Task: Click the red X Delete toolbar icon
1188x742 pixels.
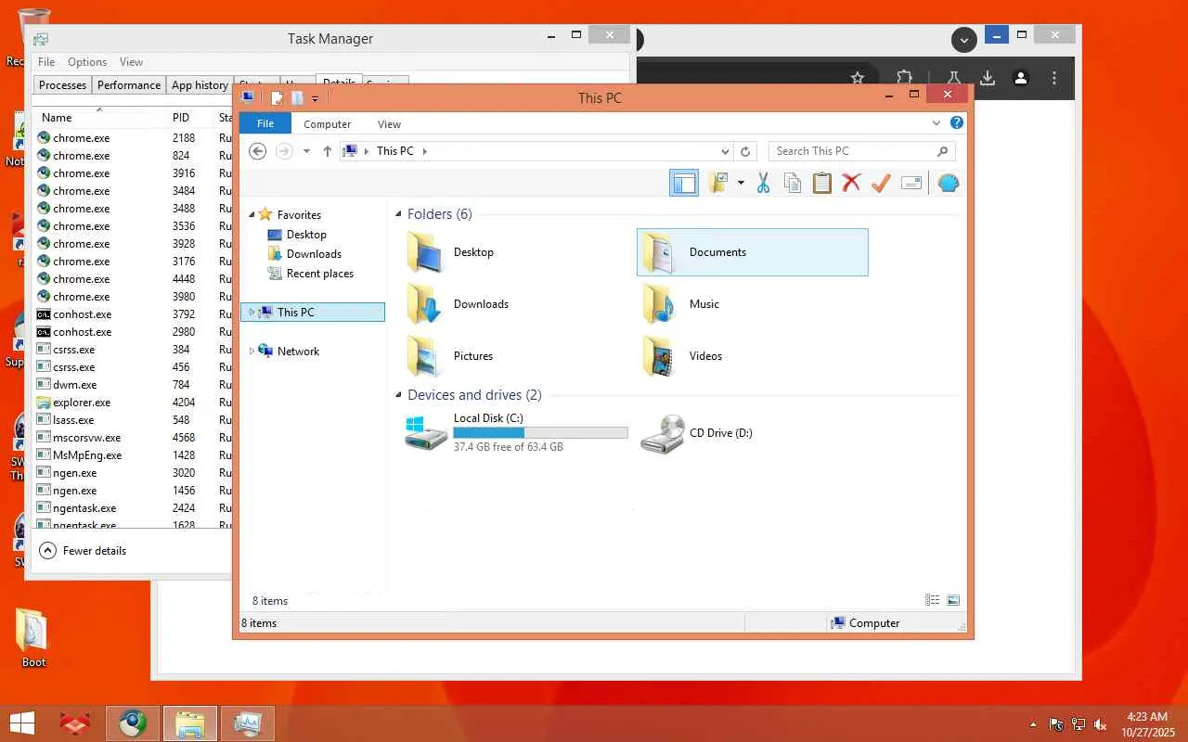Action: (851, 183)
